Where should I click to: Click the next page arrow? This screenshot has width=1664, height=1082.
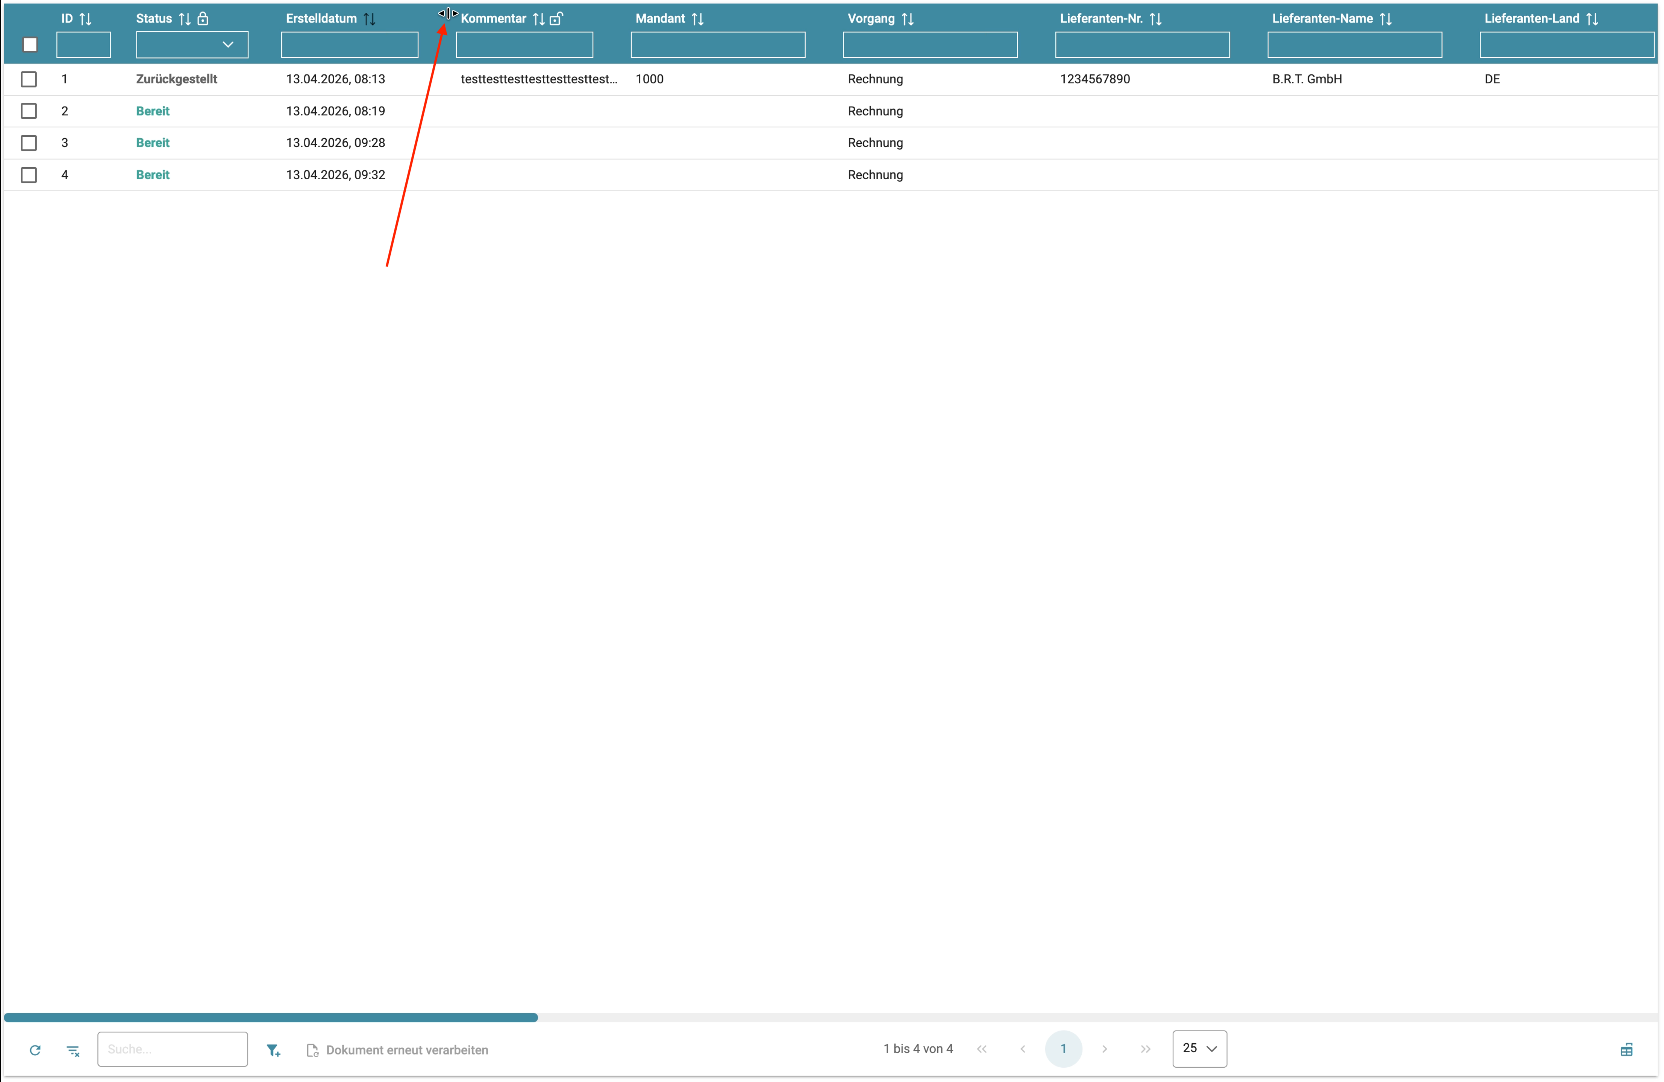coord(1105,1049)
